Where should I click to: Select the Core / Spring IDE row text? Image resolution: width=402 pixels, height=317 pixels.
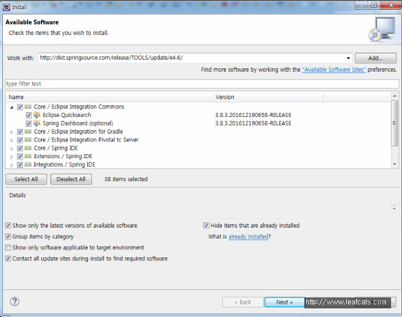point(56,148)
